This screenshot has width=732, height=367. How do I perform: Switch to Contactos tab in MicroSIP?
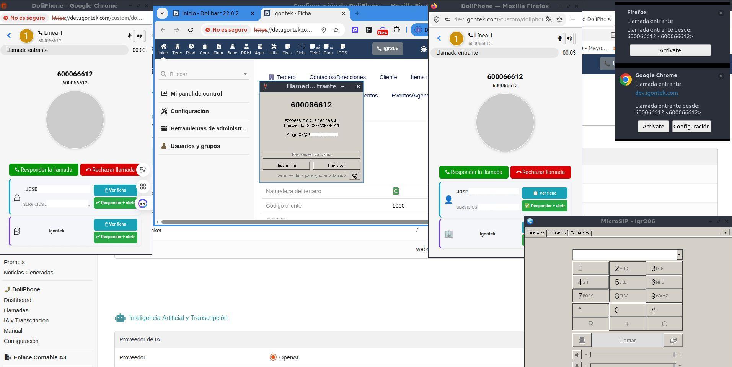tap(580, 233)
